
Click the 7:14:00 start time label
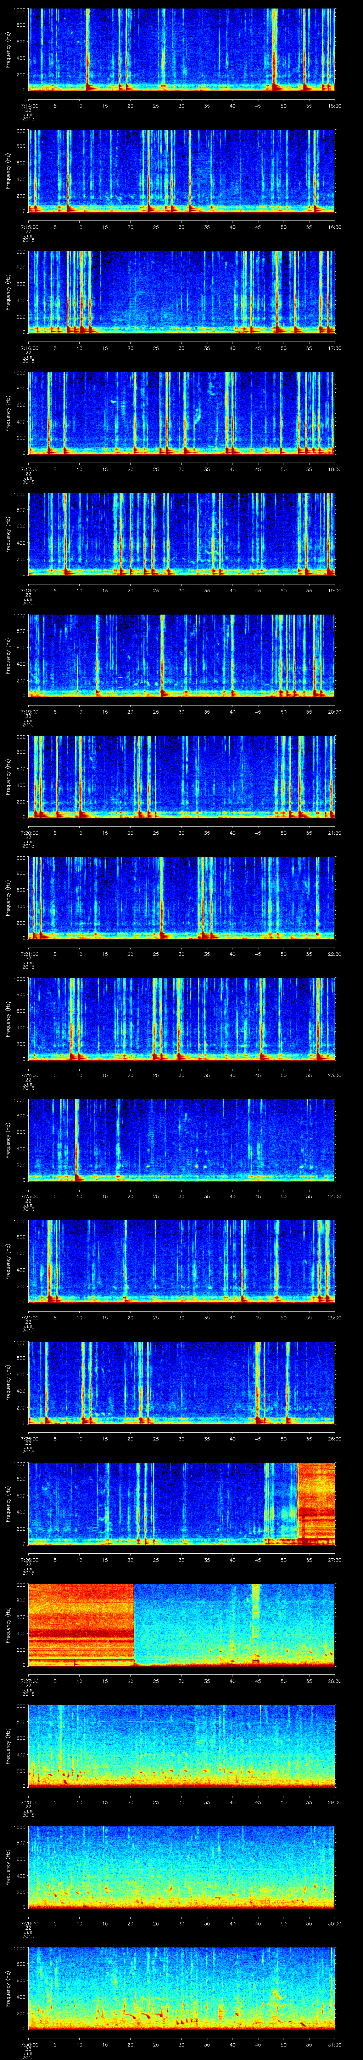click(x=28, y=105)
